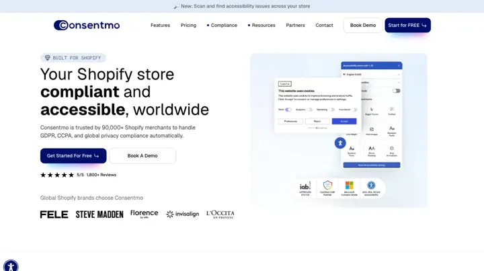Click the FELE brand logo
Viewport: 484px width, 271px height.
click(x=54, y=215)
